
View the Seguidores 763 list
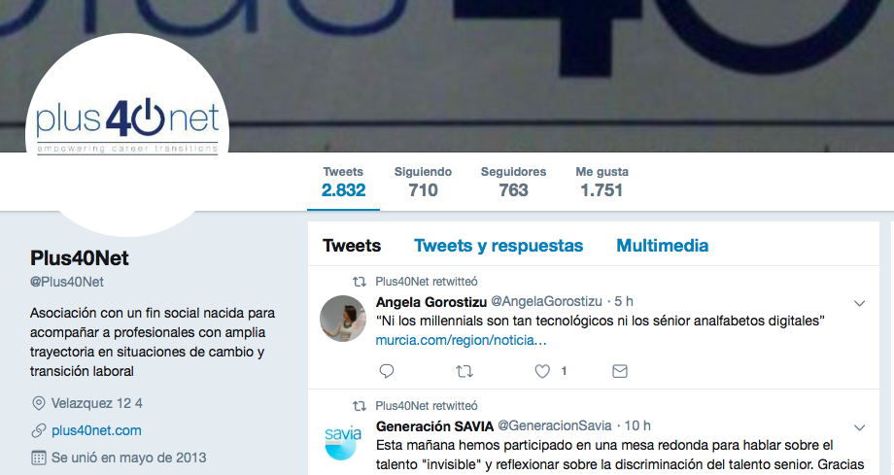pos(513,182)
